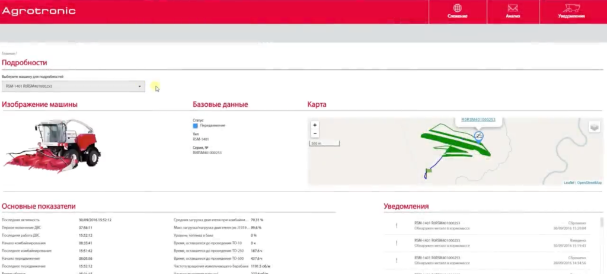Click the 187.6 ч ТО-250 value
This screenshot has width=607, height=274.
(x=257, y=251)
